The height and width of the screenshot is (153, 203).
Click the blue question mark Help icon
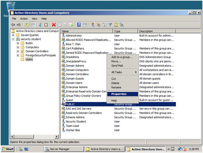[x=79, y=25]
